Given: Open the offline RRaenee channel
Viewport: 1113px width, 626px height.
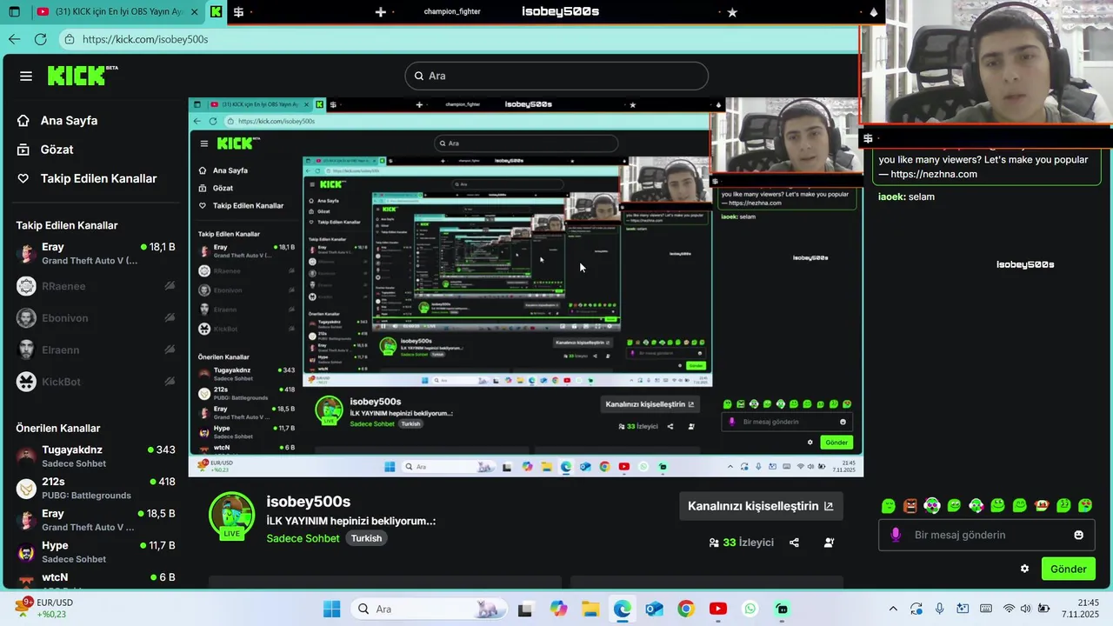Looking at the screenshot, I should click(x=96, y=286).
